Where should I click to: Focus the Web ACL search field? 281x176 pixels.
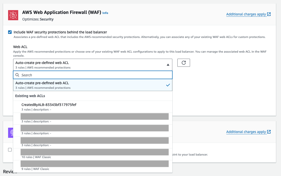coord(93,75)
